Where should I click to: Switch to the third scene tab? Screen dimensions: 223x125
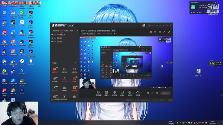coord(66,31)
